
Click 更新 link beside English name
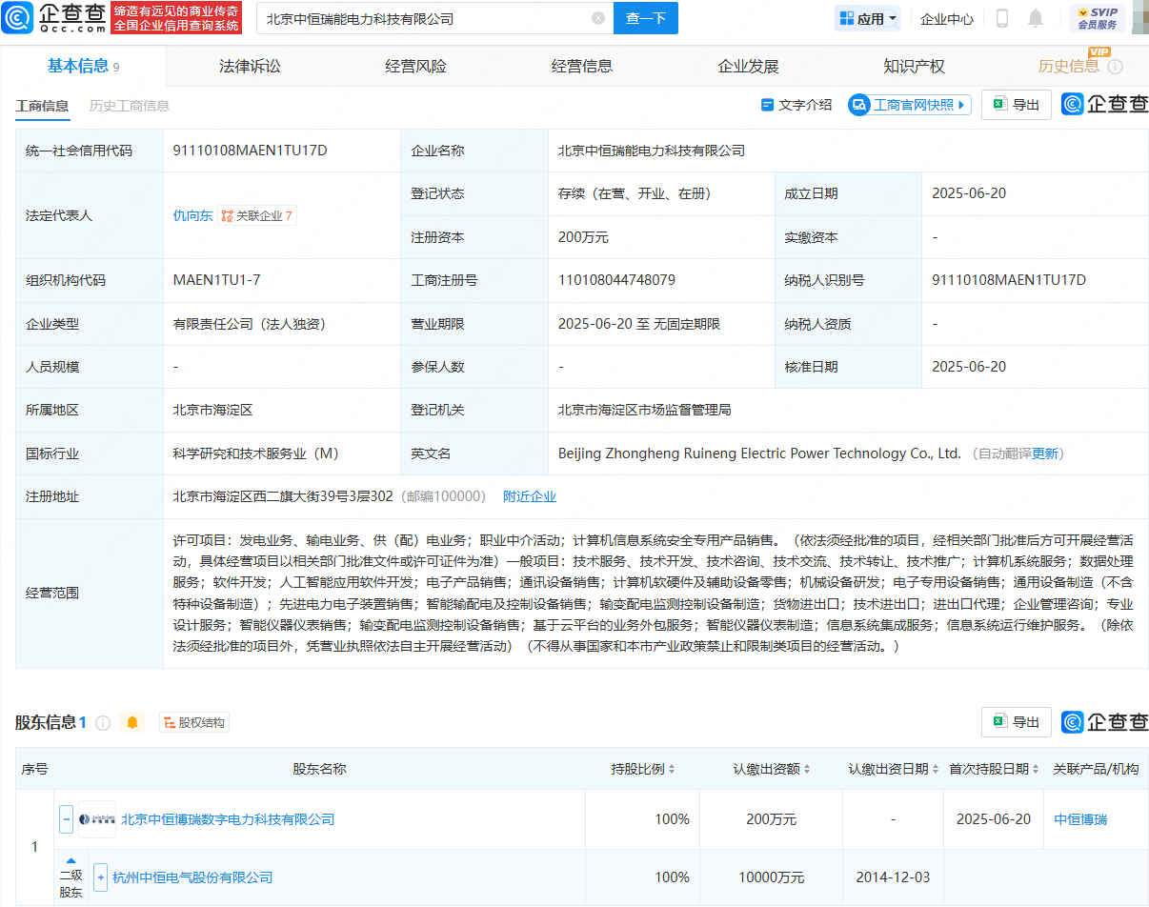pyautogui.click(x=1045, y=453)
